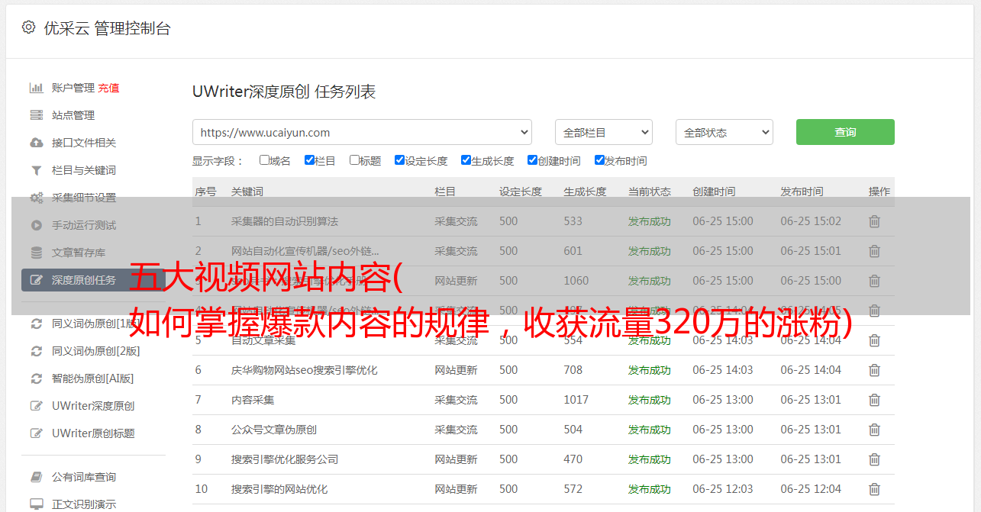Viewport: 981px width, 512px height.
Task: Click the refresh icon beside 智能伪原创[AI版]
Action: 36,378
